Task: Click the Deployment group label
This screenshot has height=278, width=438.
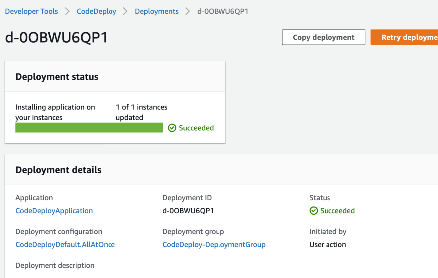Action: 193,231
